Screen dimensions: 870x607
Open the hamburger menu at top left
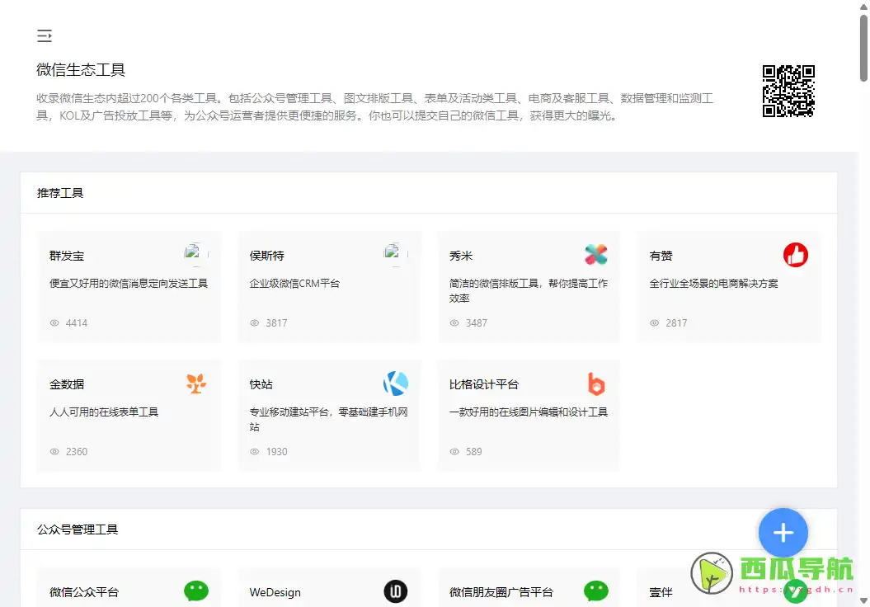[44, 35]
